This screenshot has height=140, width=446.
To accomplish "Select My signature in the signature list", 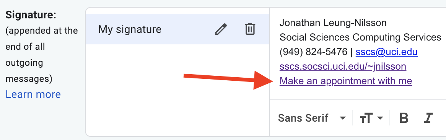I will point(177,29).
